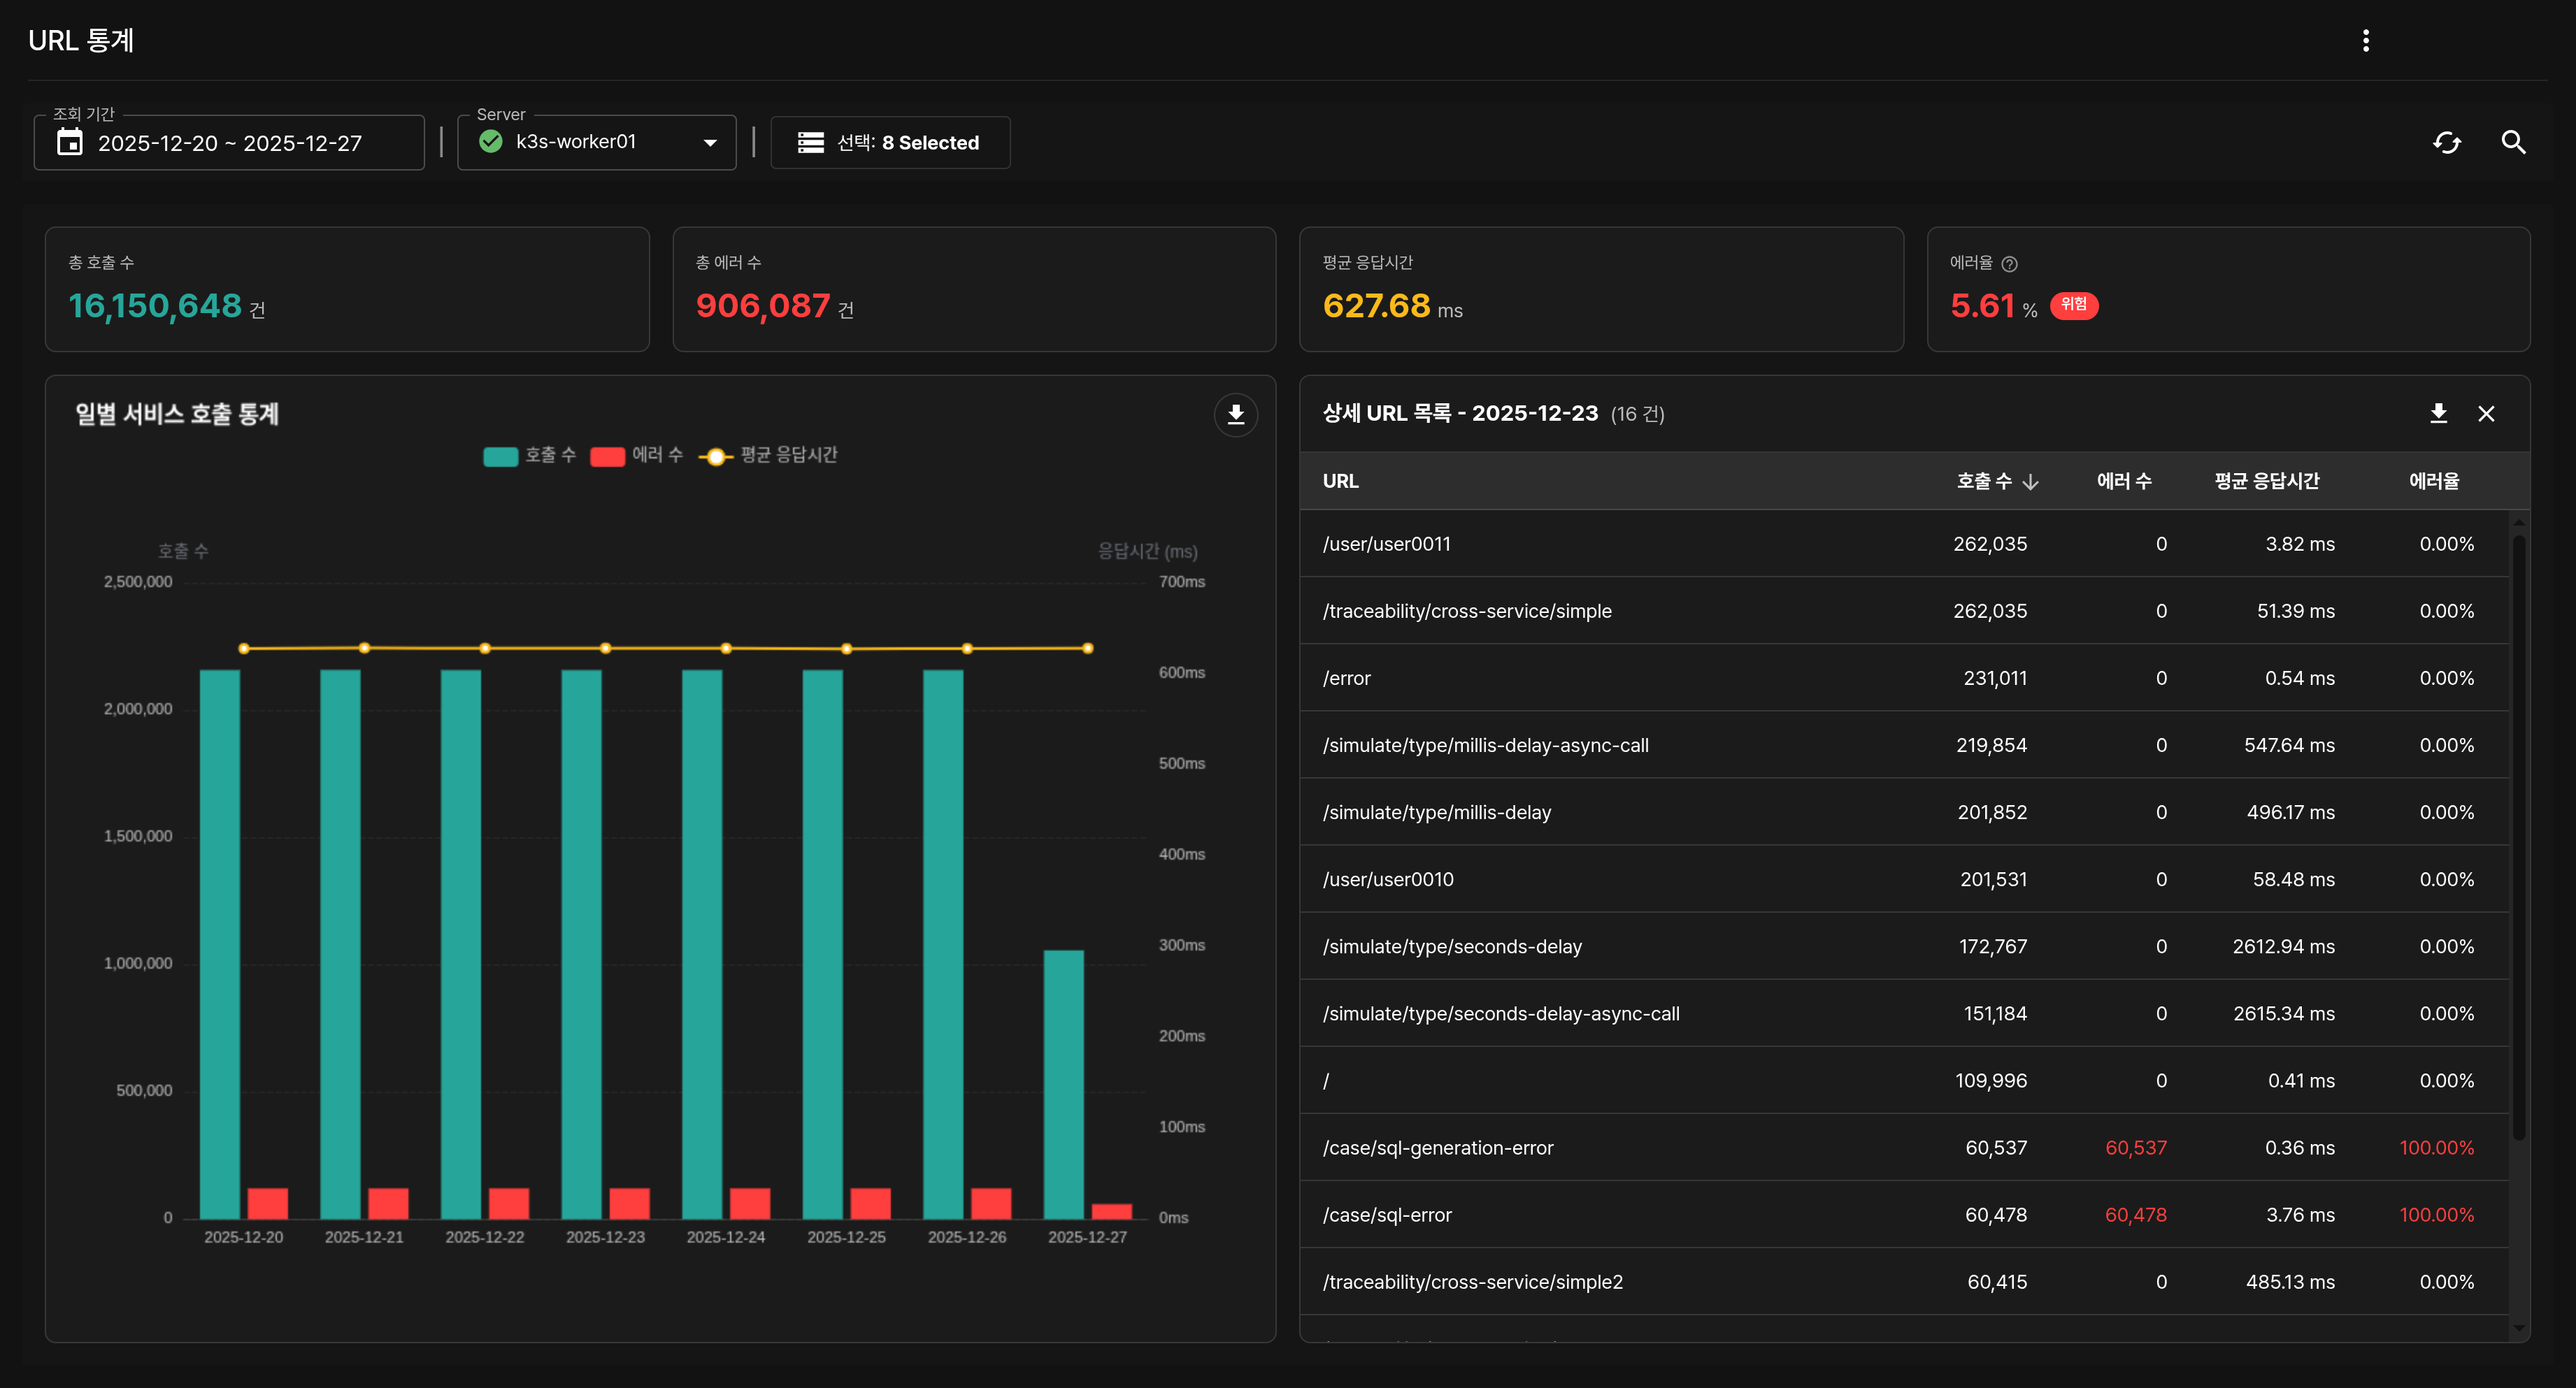Download the detailed URL list
2576x1388 pixels.
pos(2438,414)
